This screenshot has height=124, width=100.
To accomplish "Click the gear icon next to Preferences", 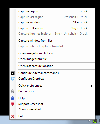I will click(x=13, y=91).
